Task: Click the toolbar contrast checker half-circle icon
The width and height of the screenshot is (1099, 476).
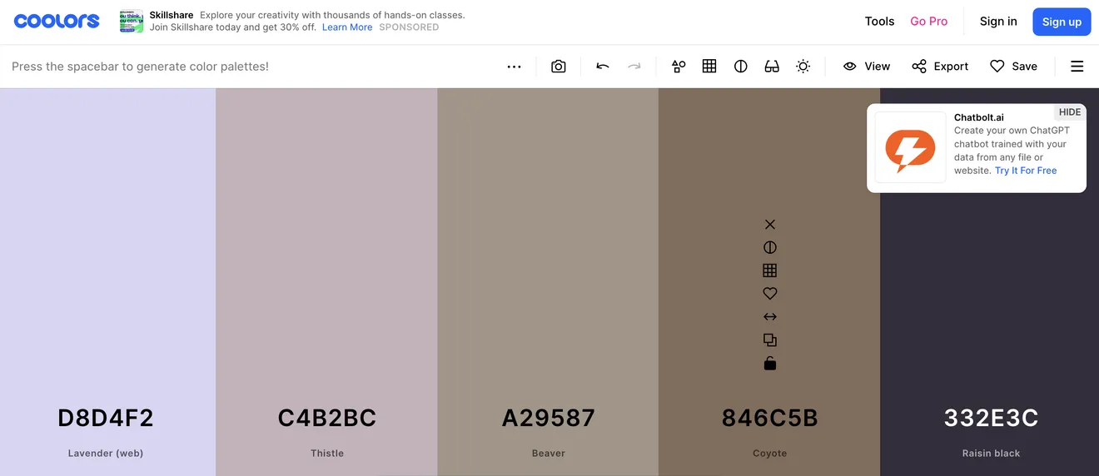Action: 741,67
